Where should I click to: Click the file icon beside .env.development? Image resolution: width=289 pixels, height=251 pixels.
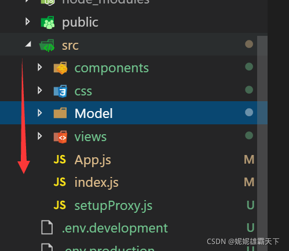tap(47, 227)
